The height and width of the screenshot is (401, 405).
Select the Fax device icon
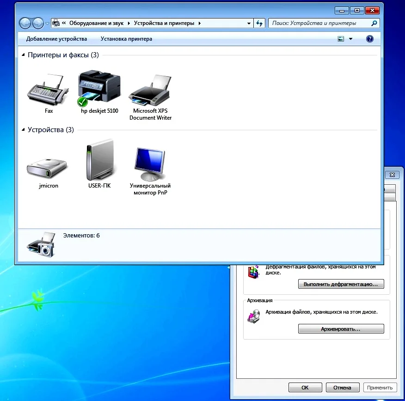click(48, 90)
